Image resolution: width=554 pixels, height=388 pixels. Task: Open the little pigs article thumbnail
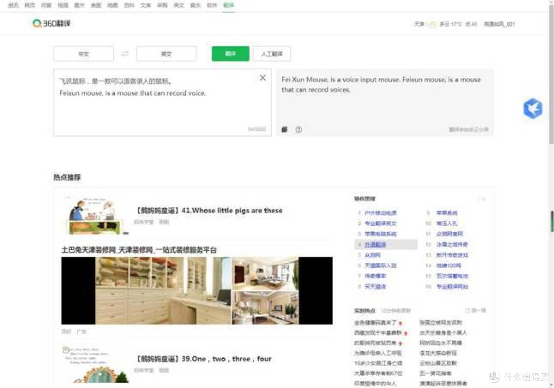tap(96, 216)
